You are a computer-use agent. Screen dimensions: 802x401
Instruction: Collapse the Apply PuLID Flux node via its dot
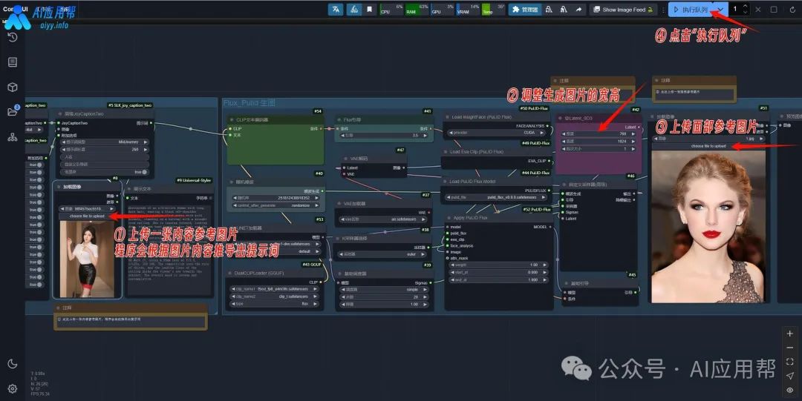click(x=449, y=218)
